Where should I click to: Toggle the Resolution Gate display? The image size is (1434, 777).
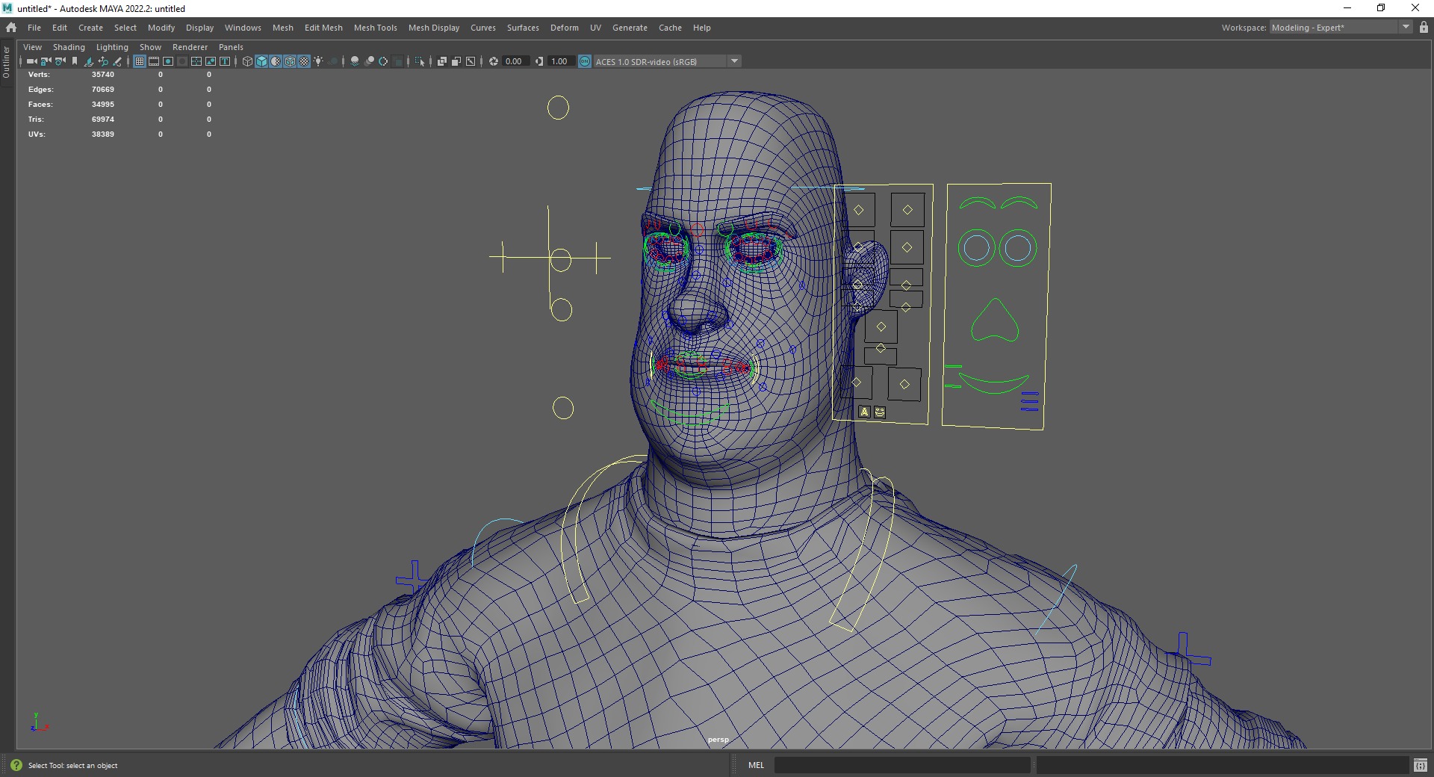click(x=168, y=61)
